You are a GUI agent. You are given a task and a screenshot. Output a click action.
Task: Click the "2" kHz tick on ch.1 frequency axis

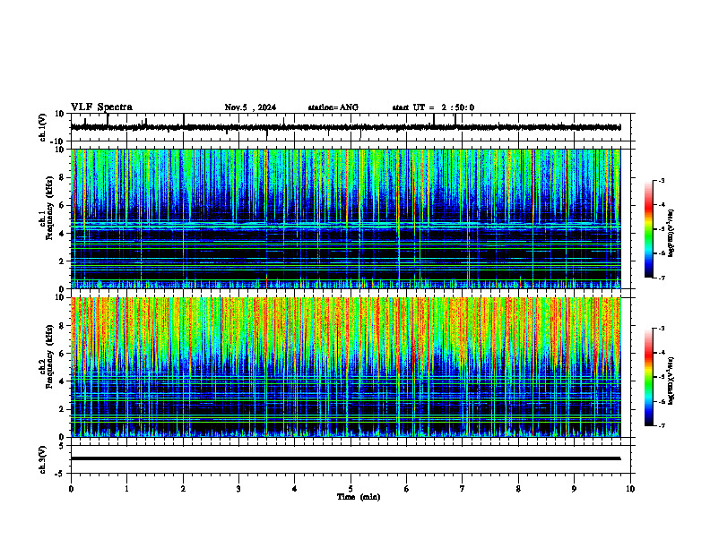point(62,261)
